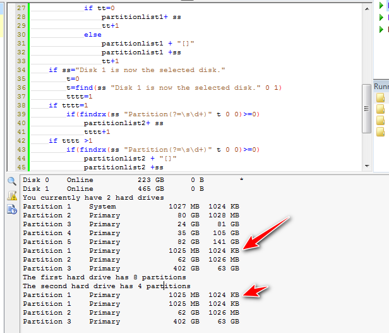This screenshot has width=389, height=333.
Task: Click the magnifier find icon beside output
Action: (11, 181)
